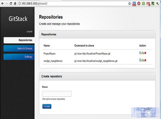Open the Settings section in the sidebar
The width and height of the screenshot is (161, 119).
click(19, 57)
